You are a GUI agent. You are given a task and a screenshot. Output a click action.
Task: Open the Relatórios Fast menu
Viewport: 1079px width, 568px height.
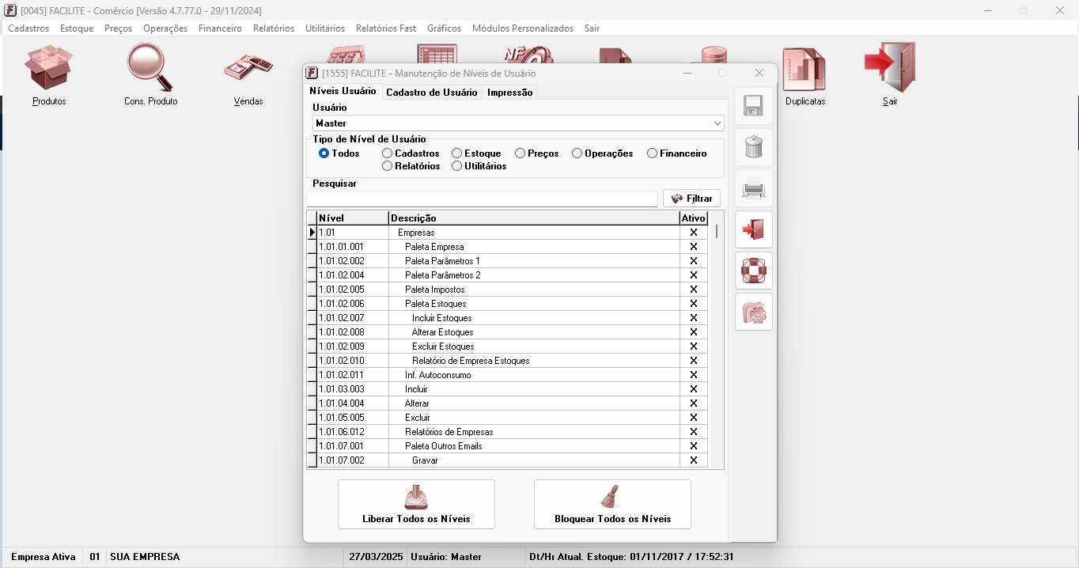tap(386, 28)
